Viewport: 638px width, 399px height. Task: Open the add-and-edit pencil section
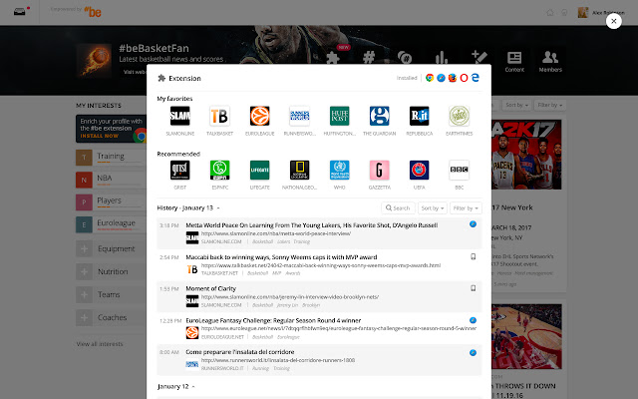[x=478, y=58]
